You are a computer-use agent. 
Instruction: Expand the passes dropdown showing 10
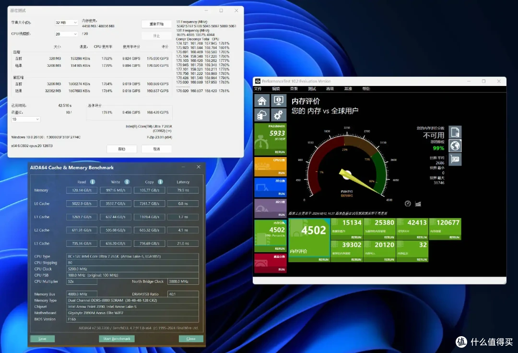pyautogui.click(x=25, y=119)
